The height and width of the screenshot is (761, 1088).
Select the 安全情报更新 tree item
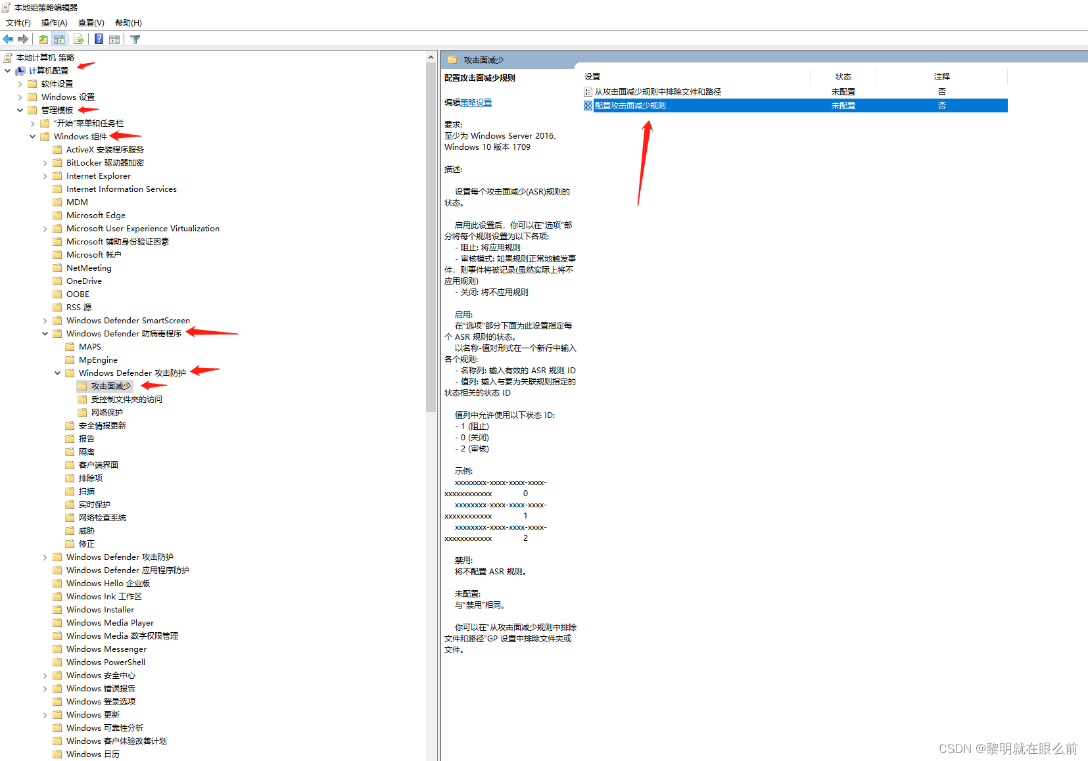coord(103,426)
